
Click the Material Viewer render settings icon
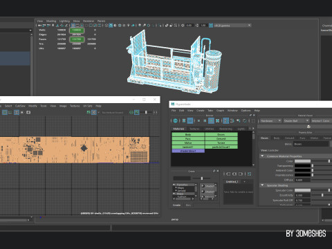308,127
